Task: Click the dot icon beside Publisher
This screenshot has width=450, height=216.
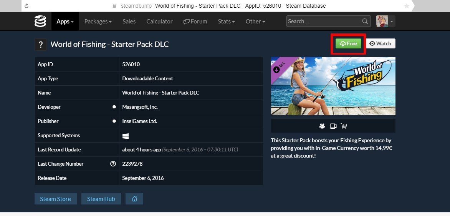Action: coord(114,121)
